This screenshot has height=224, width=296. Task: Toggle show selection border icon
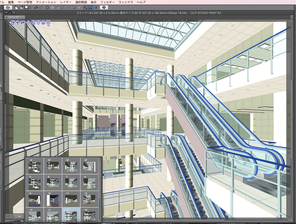click(x=79, y=8)
